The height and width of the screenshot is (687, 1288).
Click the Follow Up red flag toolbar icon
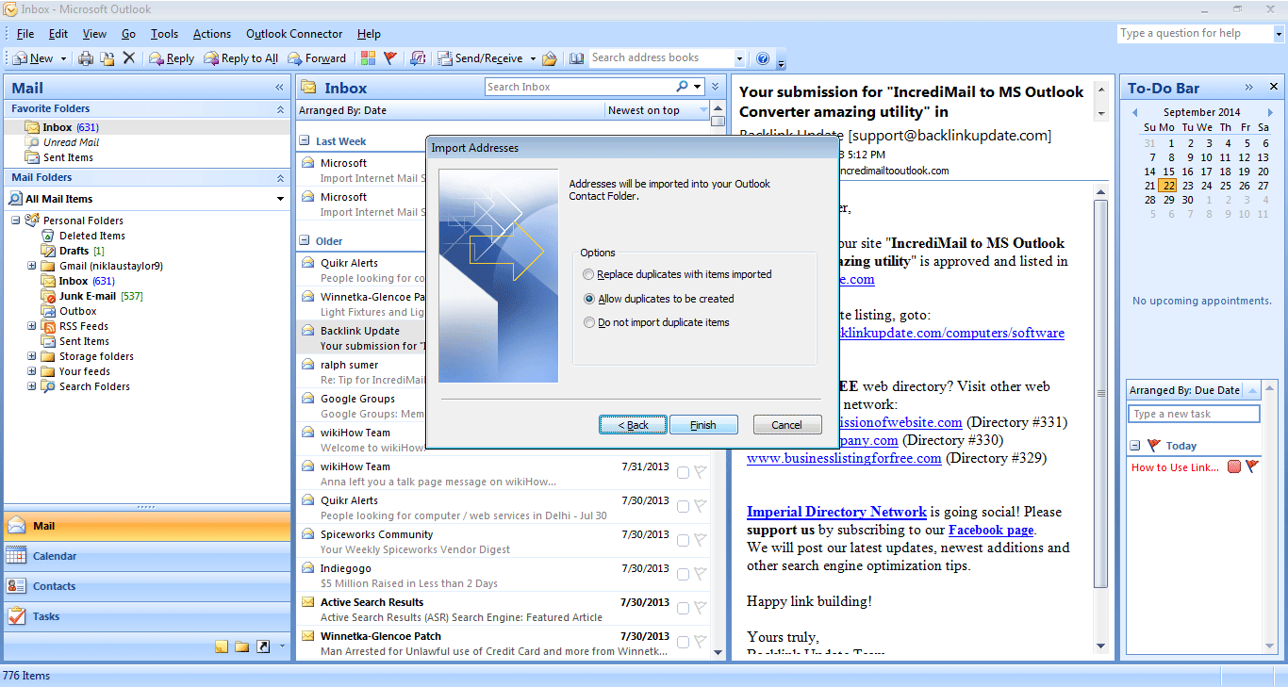tap(390, 58)
